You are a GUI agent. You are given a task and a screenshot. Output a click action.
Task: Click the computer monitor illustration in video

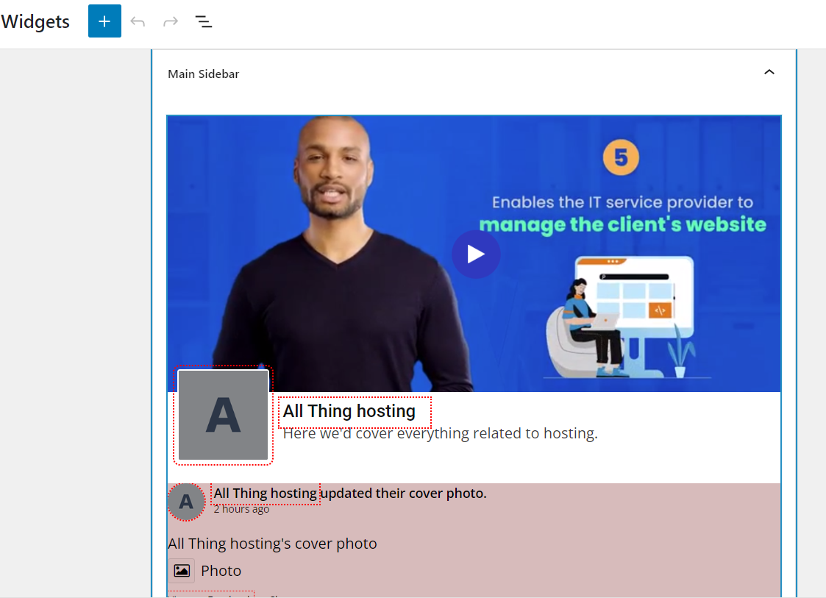pos(634,294)
